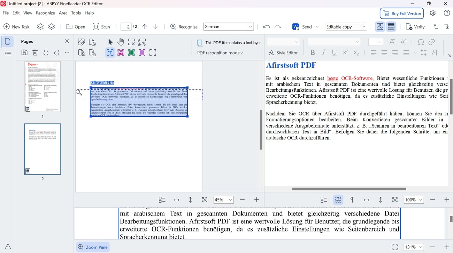Viewport: 453px width, 253px height.
Task: Open the Area menu
Action: click(63, 13)
